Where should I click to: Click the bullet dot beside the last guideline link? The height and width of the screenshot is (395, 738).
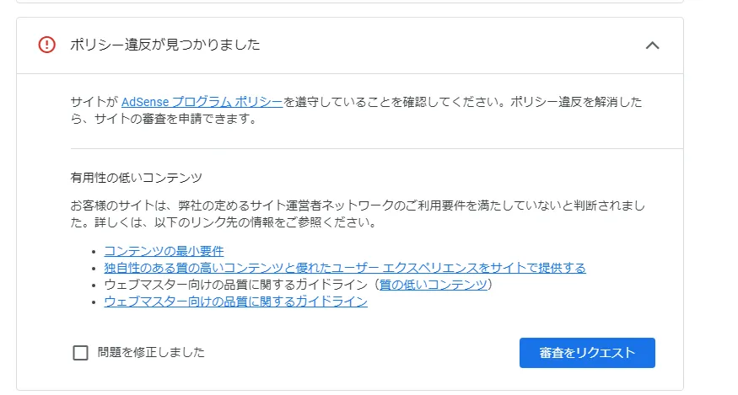point(94,302)
